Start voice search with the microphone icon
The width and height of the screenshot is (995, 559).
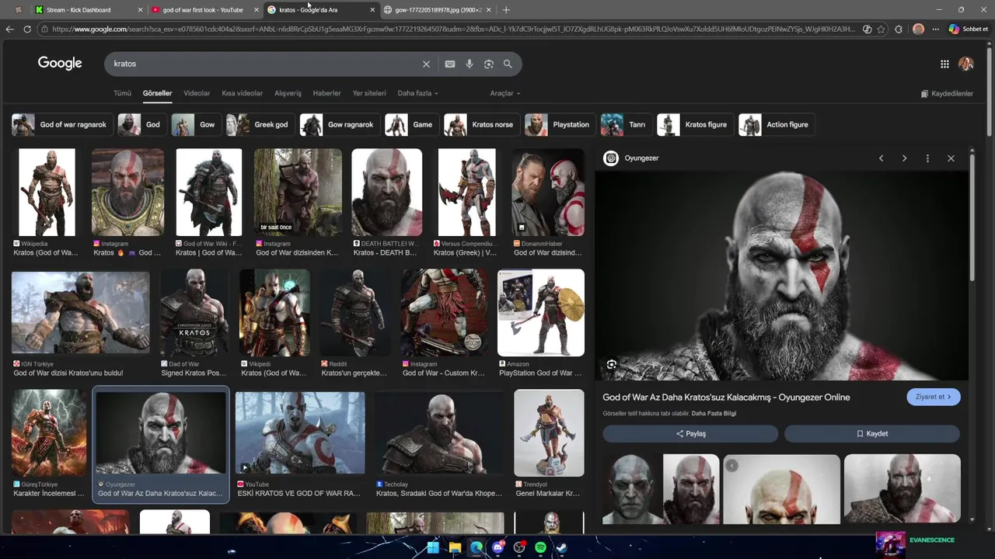[470, 64]
